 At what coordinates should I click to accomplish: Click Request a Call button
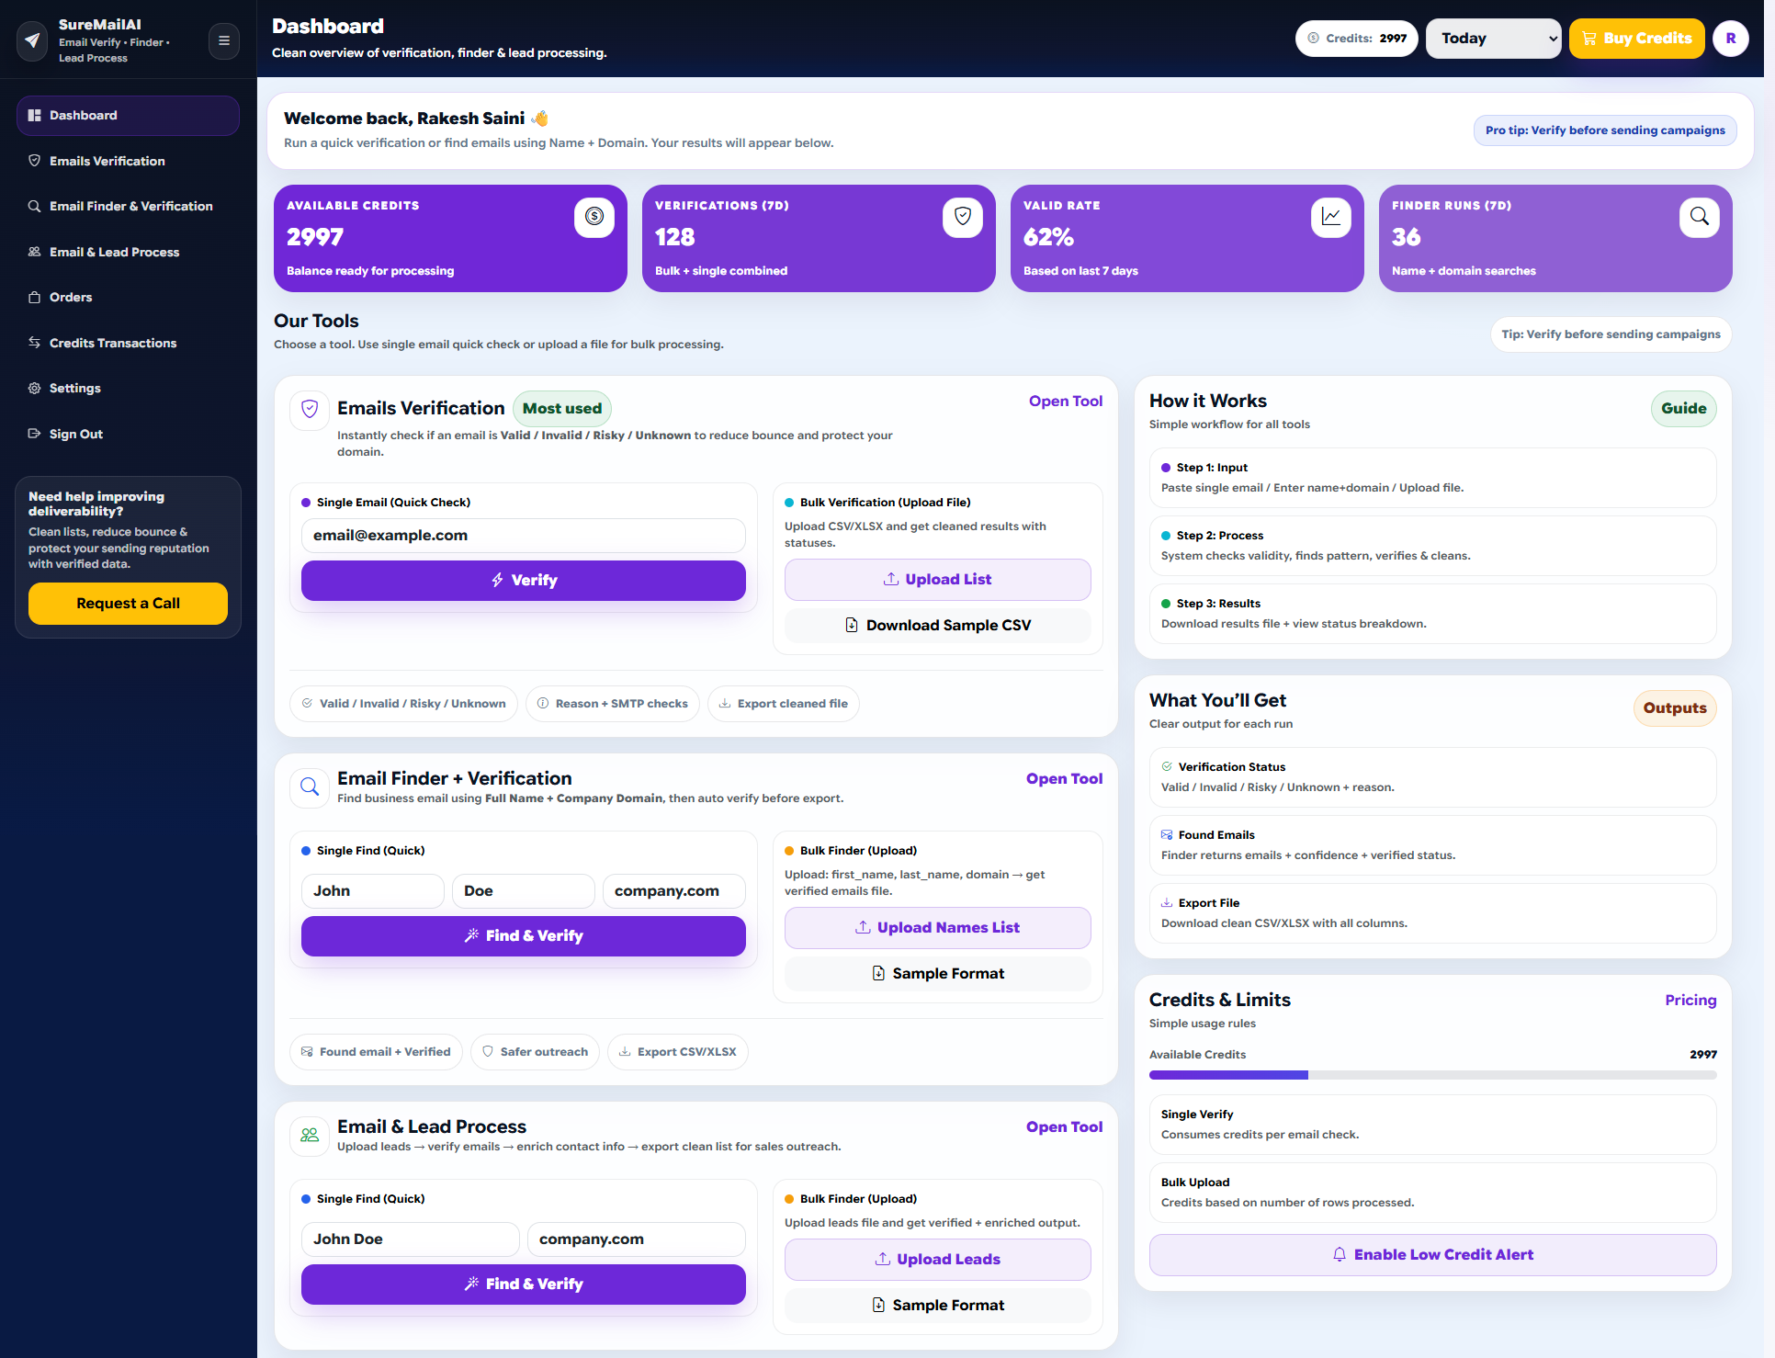point(128,604)
